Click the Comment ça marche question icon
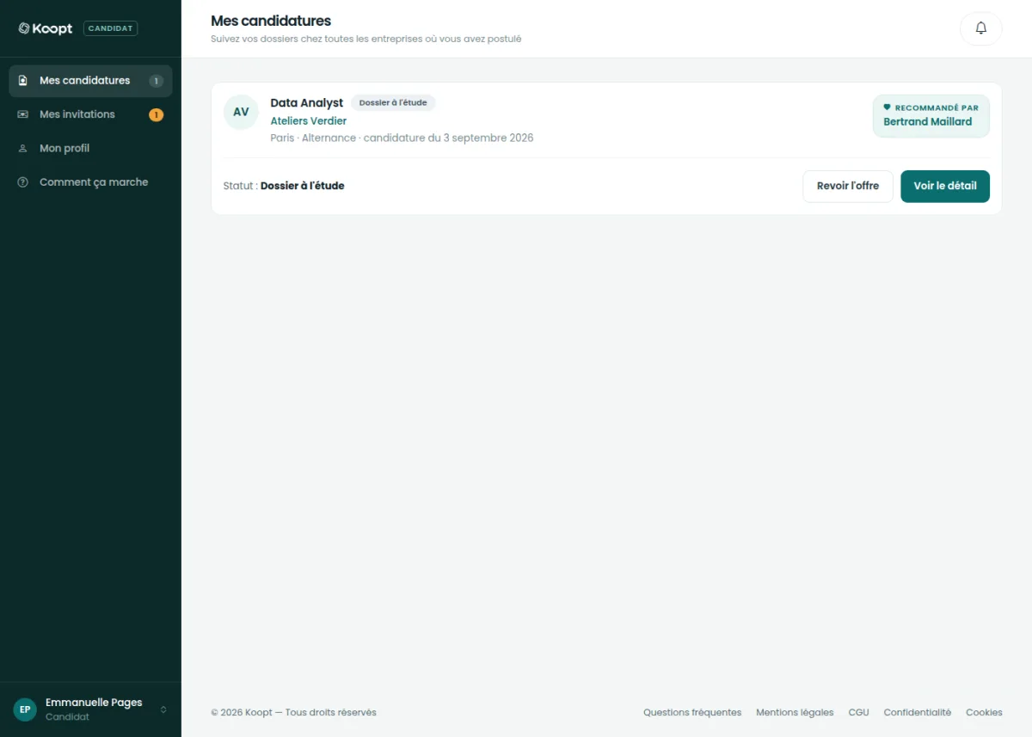 tap(23, 182)
